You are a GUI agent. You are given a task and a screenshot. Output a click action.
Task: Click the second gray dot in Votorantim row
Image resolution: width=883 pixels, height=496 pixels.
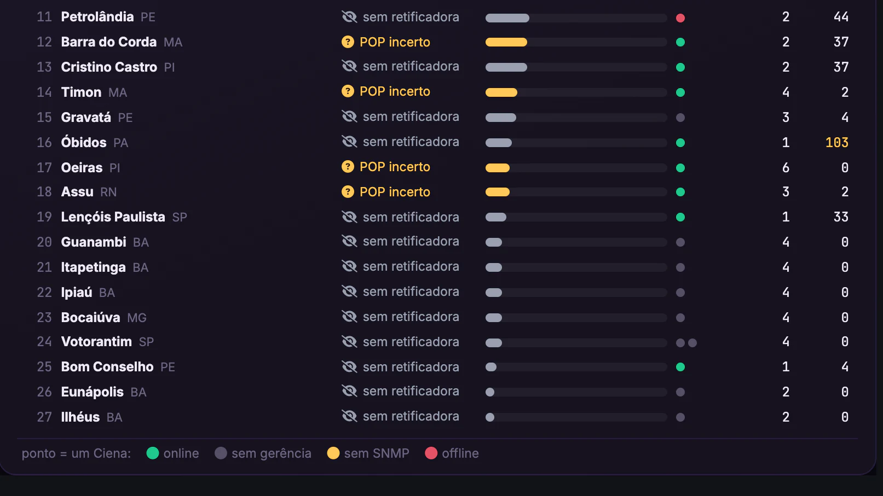(692, 343)
